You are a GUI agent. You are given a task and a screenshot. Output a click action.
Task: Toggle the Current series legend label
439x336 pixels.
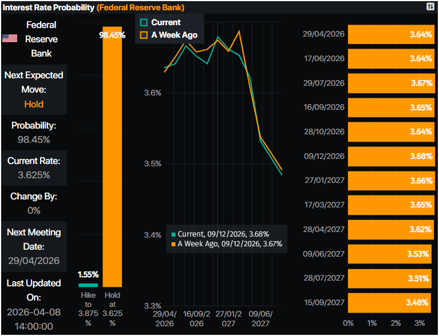pyautogui.click(x=166, y=22)
